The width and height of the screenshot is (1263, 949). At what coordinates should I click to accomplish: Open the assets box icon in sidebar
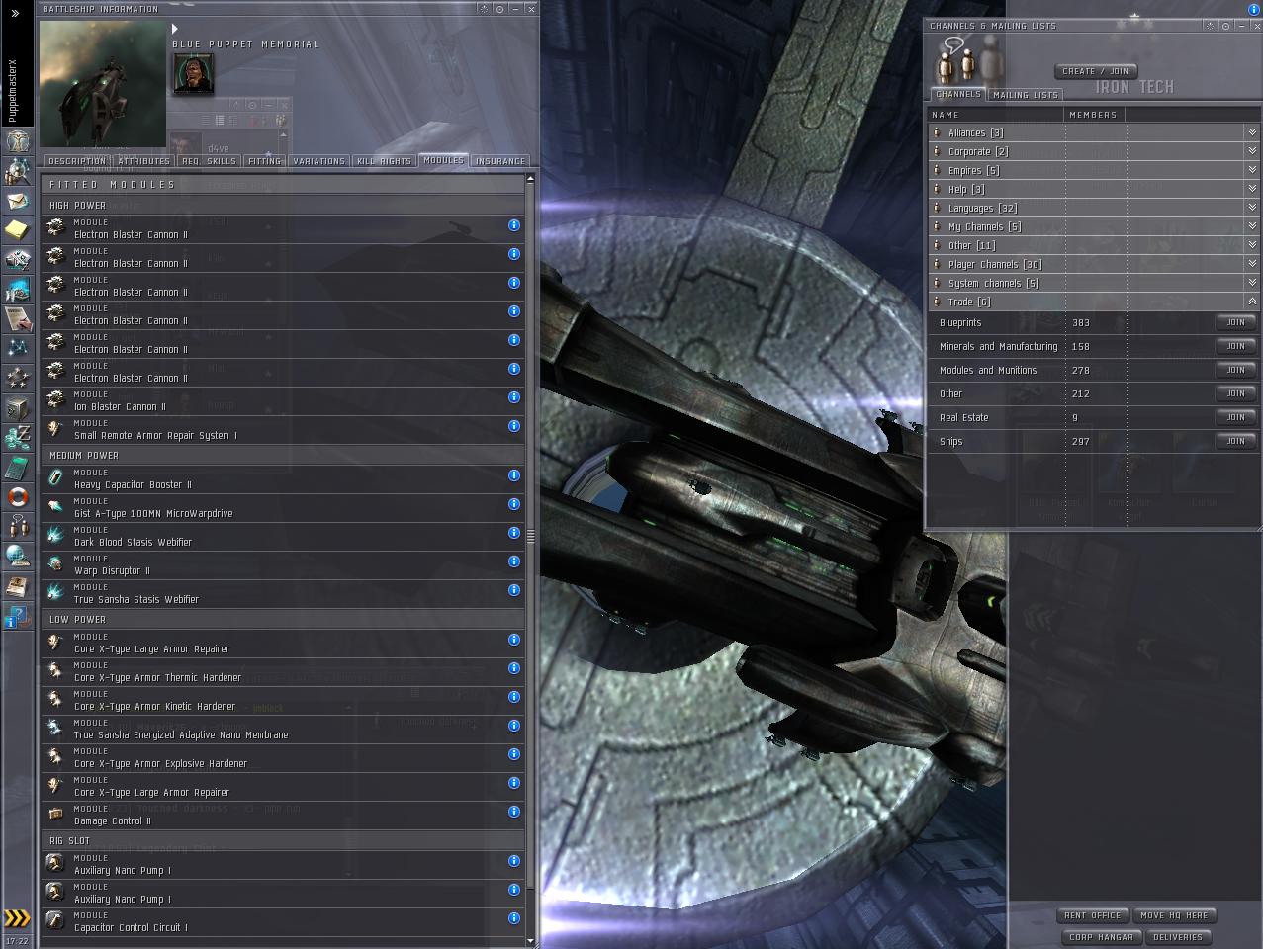click(17, 407)
